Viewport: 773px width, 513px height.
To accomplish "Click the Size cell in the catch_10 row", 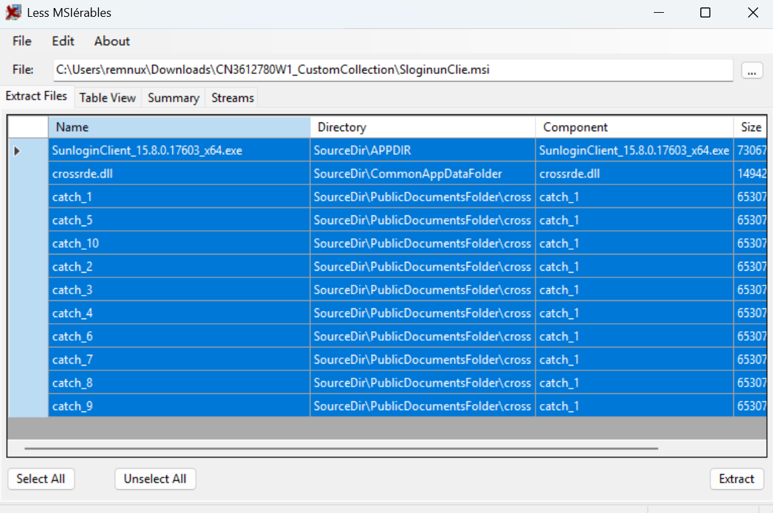I will (x=750, y=243).
